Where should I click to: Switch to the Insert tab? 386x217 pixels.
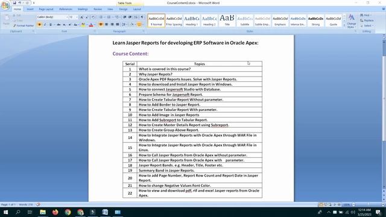point(30,9)
